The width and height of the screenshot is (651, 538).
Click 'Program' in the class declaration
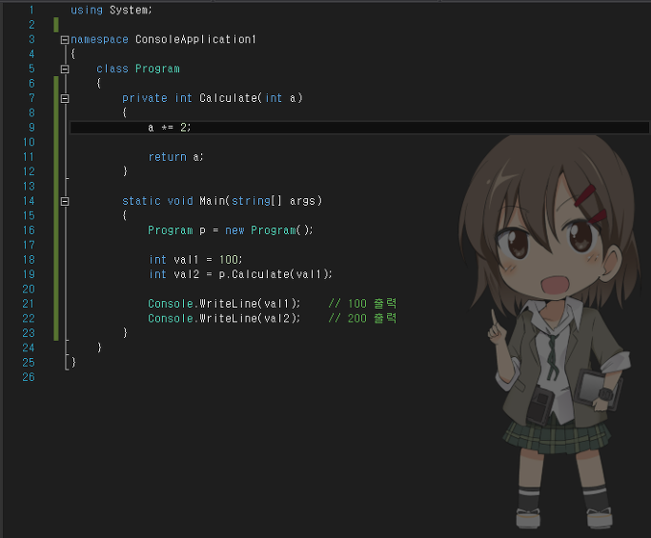pyautogui.click(x=157, y=69)
